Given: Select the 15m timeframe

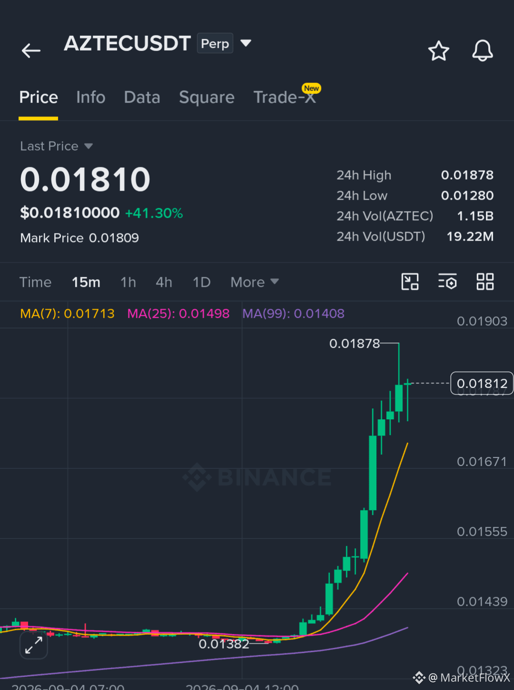Looking at the screenshot, I should [86, 282].
